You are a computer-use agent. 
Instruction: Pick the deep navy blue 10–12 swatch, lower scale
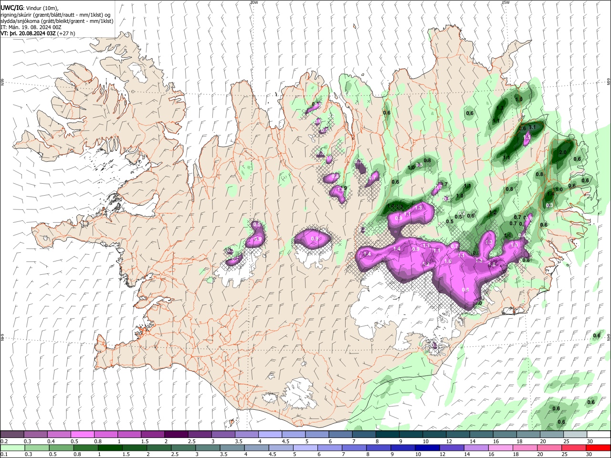[x=427, y=448]
